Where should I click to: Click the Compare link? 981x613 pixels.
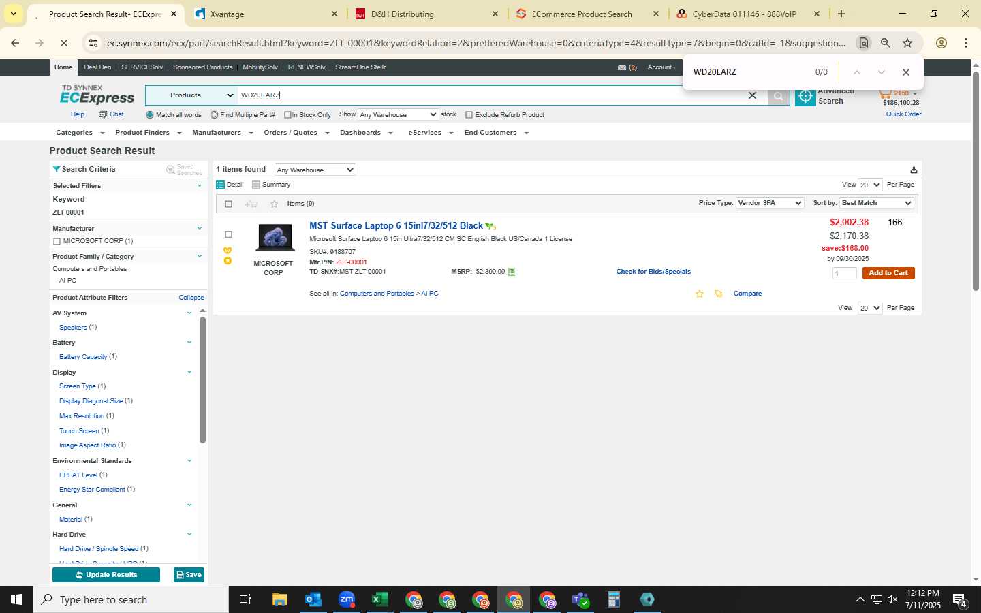pos(747,294)
